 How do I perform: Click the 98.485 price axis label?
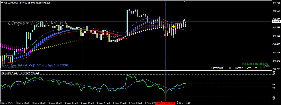[x=276, y=36]
